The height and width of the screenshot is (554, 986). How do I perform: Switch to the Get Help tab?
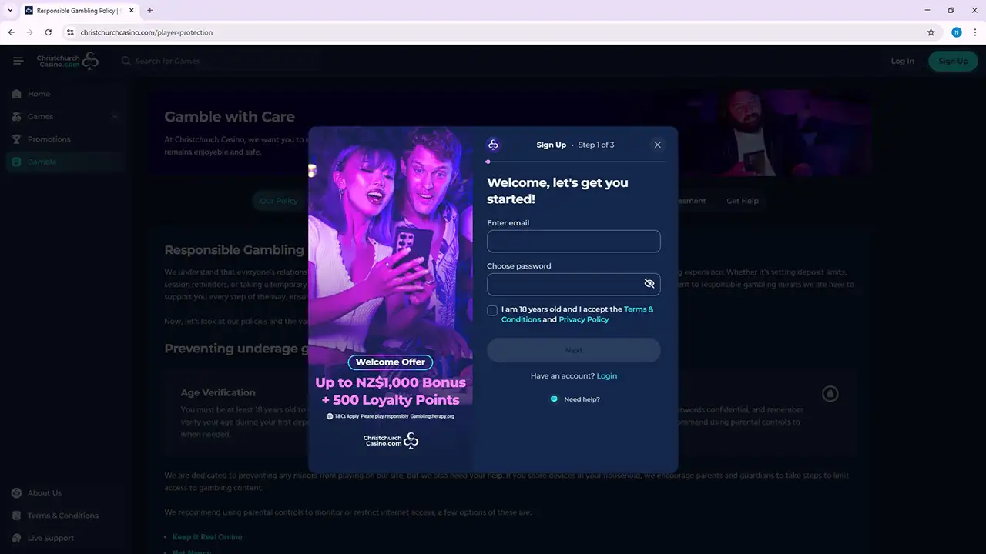tap(742, 201)
